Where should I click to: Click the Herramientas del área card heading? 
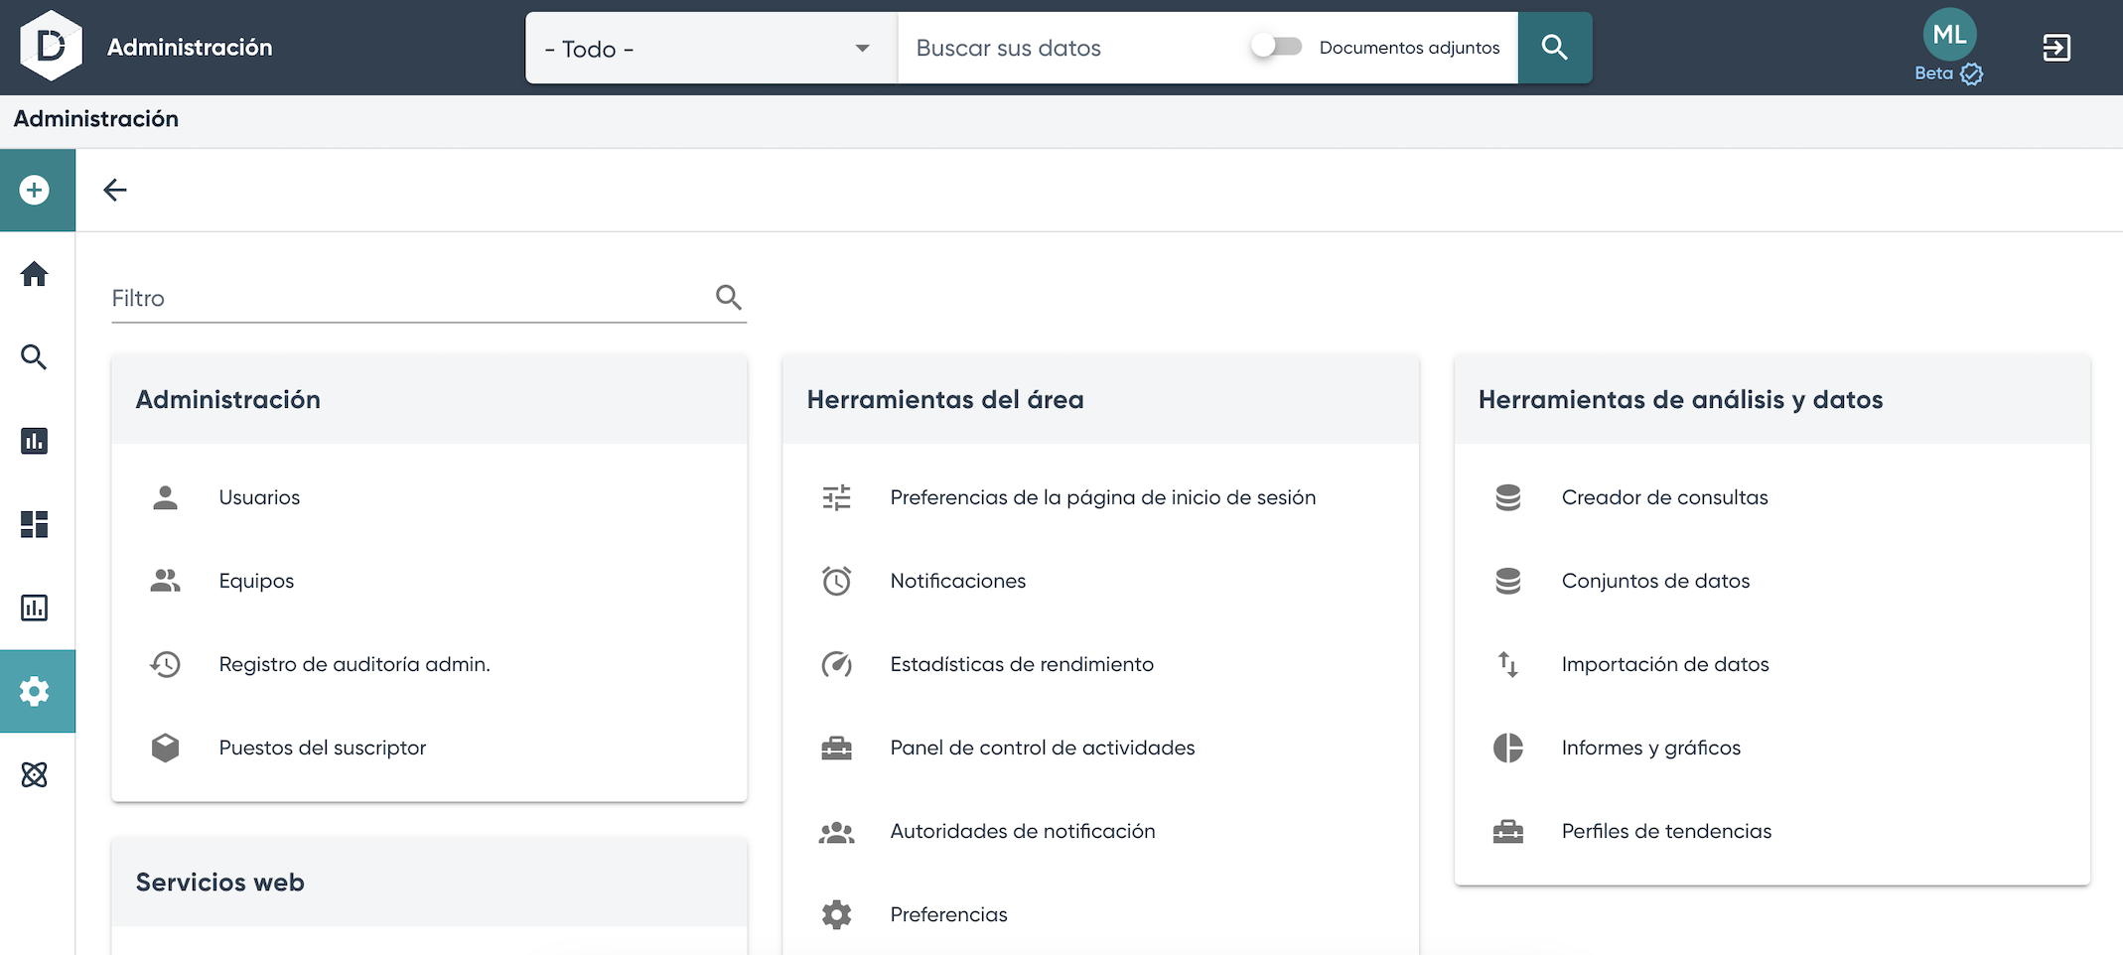pyautogui.click(x=945, y=399)
